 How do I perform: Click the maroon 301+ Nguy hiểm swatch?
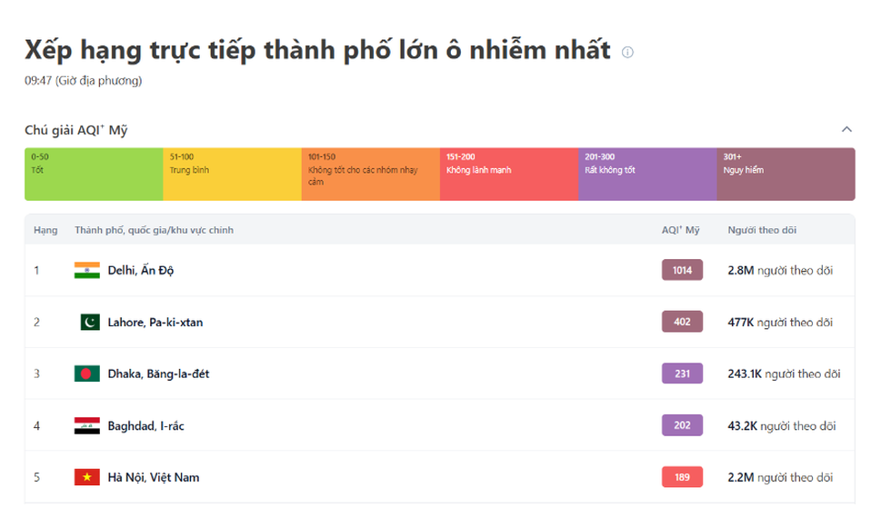786,174
